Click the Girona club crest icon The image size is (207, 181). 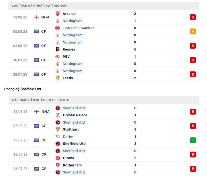[x=57, y=158]
